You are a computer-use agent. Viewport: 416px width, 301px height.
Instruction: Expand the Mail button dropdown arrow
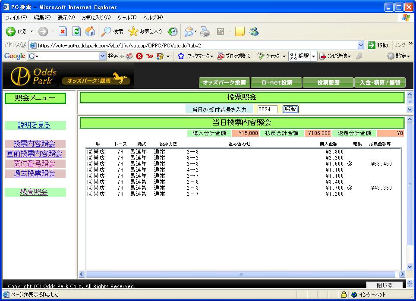(195, 31)
